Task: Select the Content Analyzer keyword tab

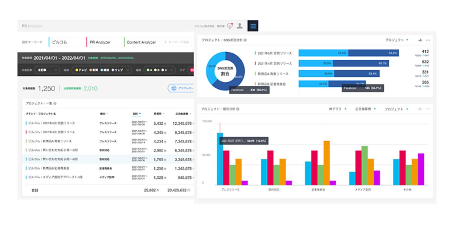Action: click(x=141, y=42)
